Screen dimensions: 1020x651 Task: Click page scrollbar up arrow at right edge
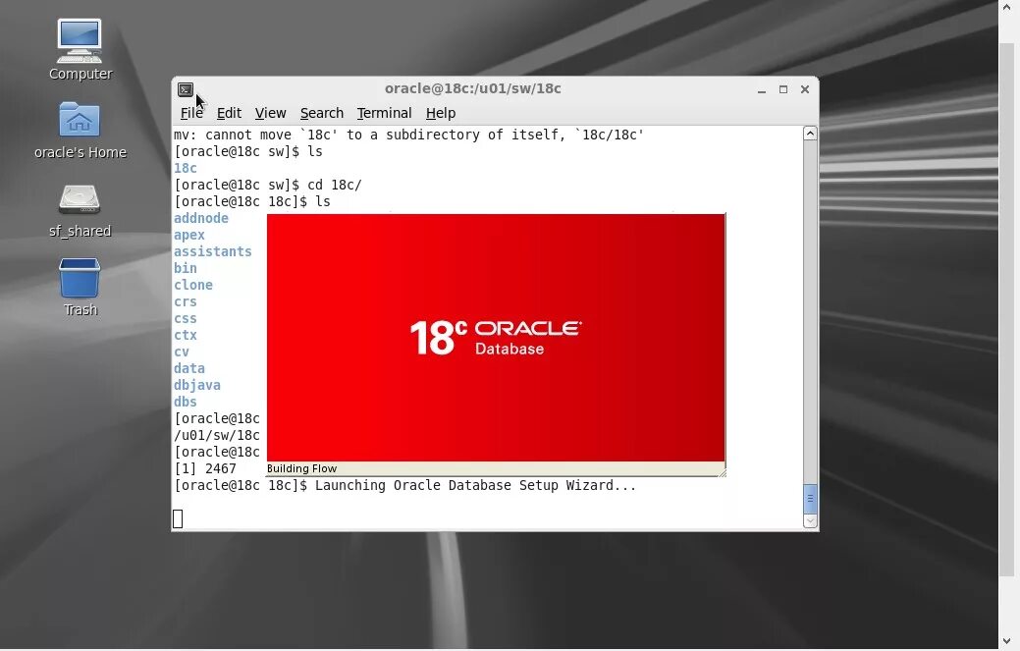[x=1007, y=7]
